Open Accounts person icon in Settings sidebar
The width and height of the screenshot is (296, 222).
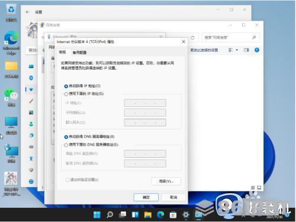coord(31,124)
